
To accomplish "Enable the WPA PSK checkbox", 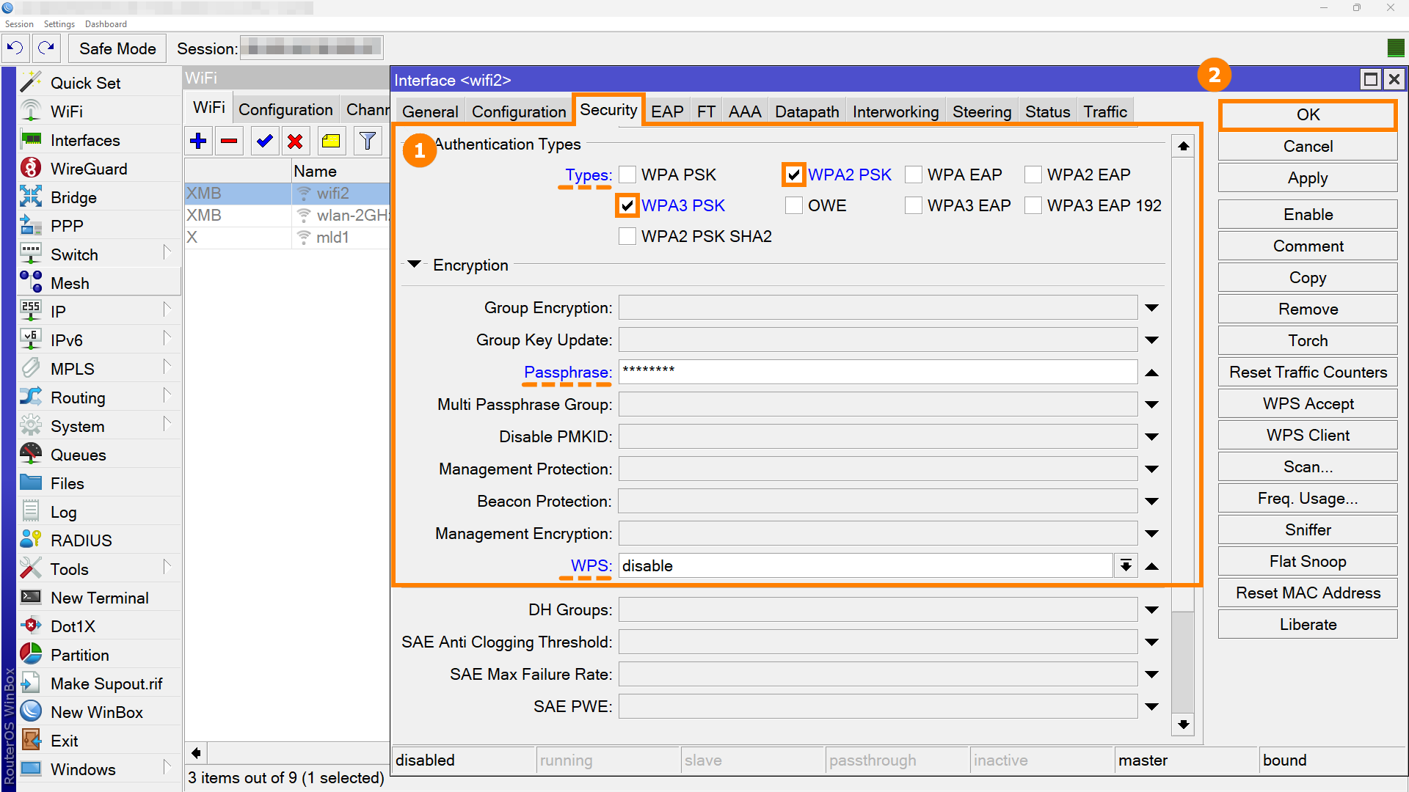I will tap(627, 175).
